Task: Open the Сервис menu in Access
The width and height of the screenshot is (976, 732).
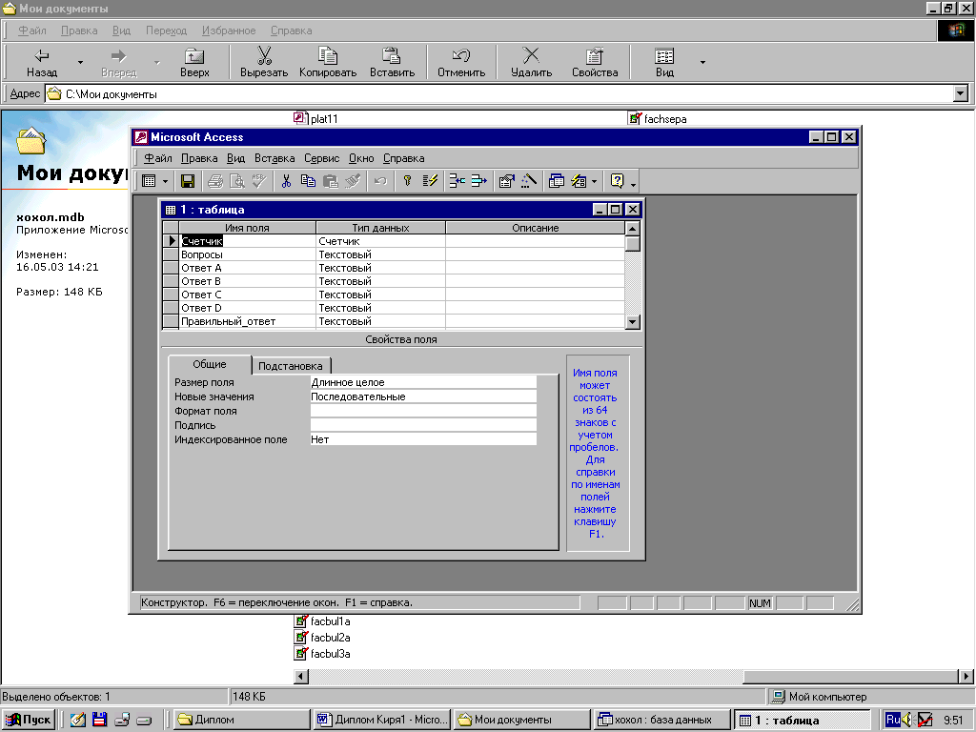Action: tap(321, 158)
